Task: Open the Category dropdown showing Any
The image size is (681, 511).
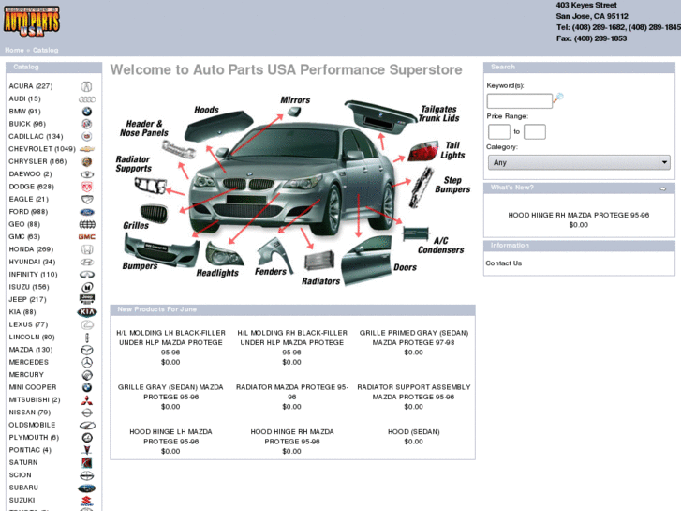Action: [x=579, y=162]
